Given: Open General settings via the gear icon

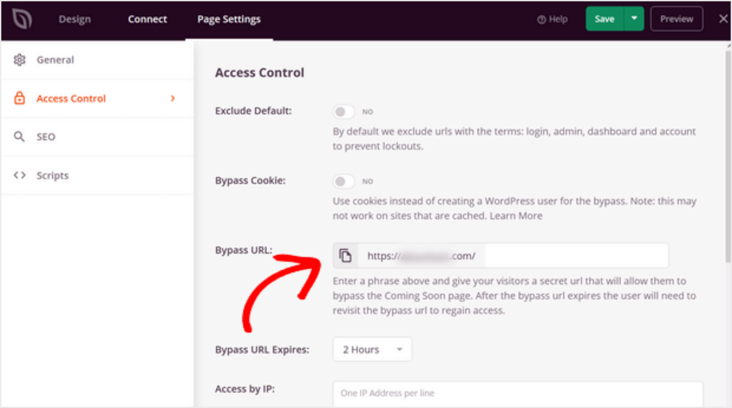Looking at the screenshot, I should point(20,59).
